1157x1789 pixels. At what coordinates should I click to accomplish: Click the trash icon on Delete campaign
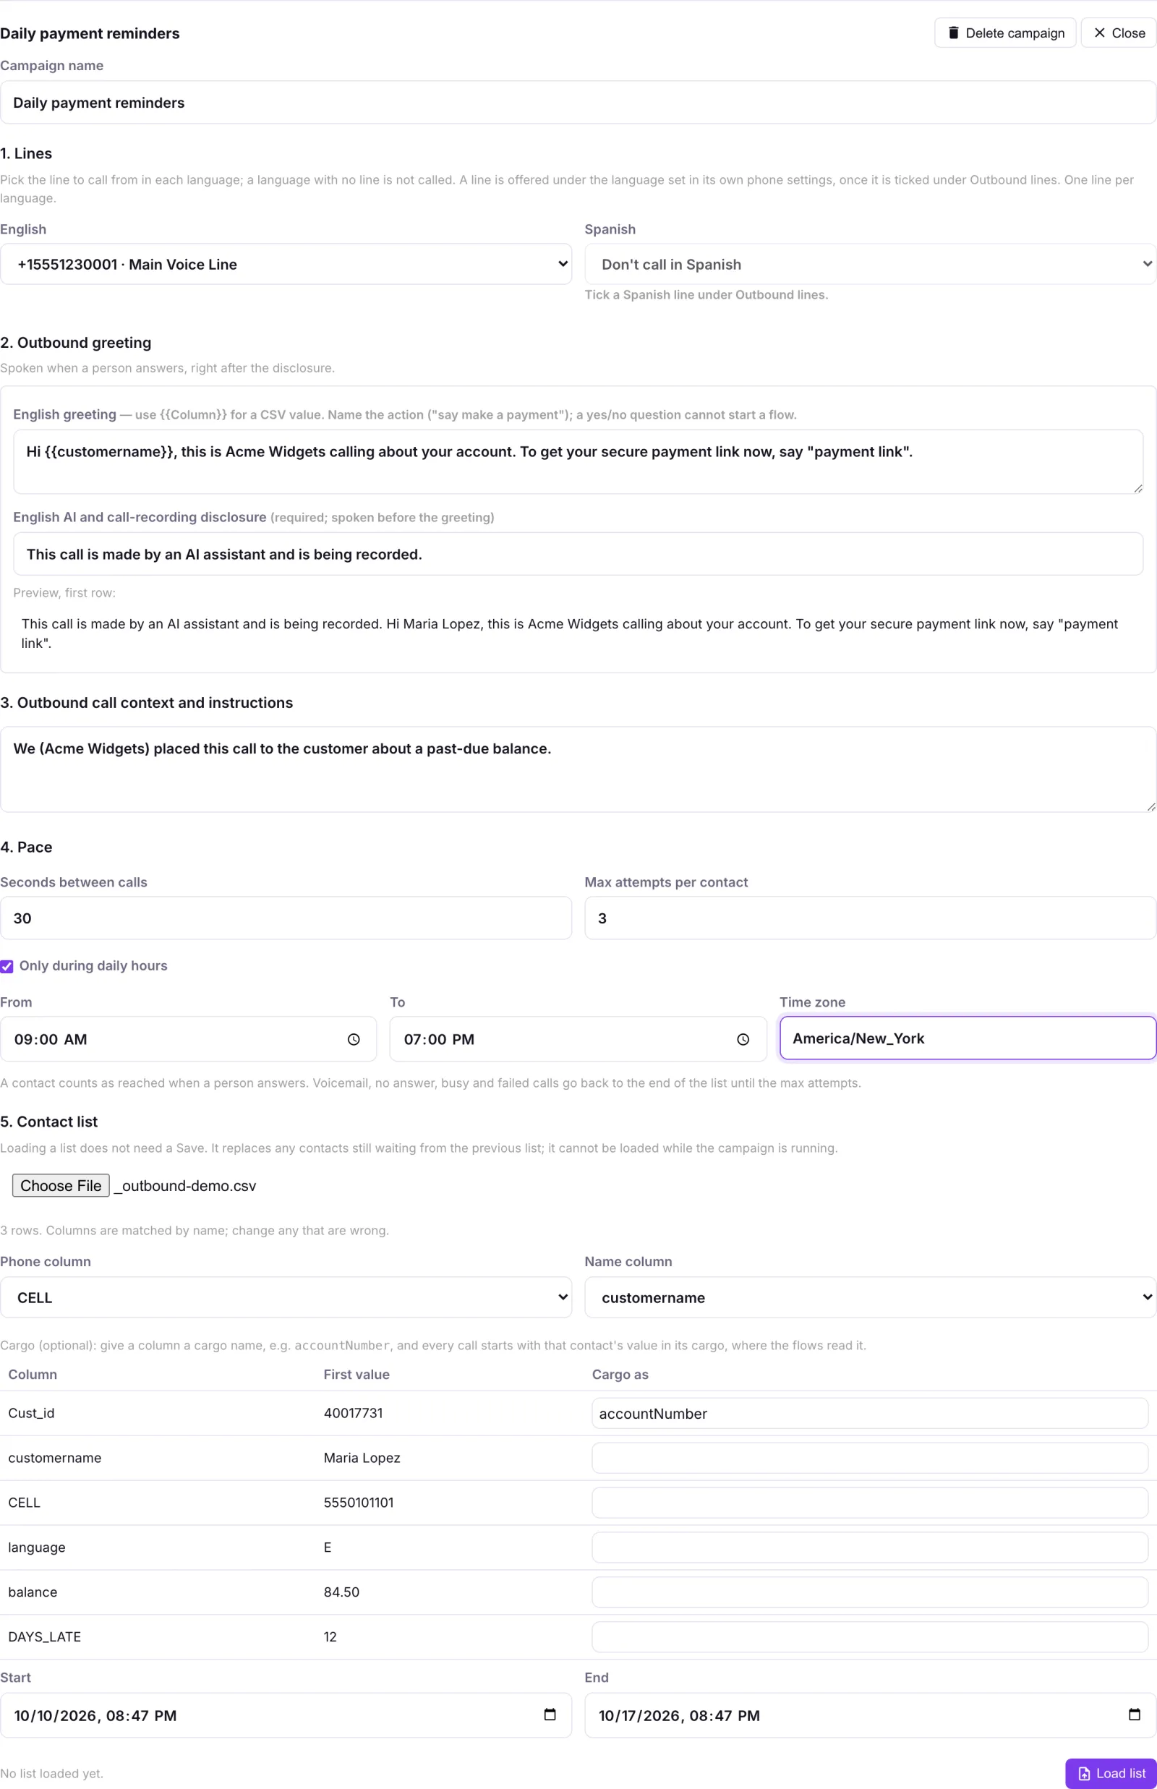(953, 33)
